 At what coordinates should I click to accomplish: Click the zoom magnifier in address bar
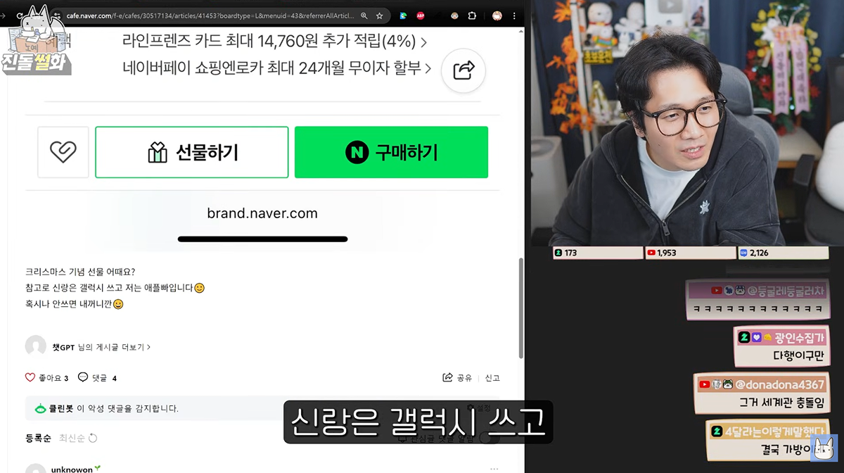tap(364, 15)
